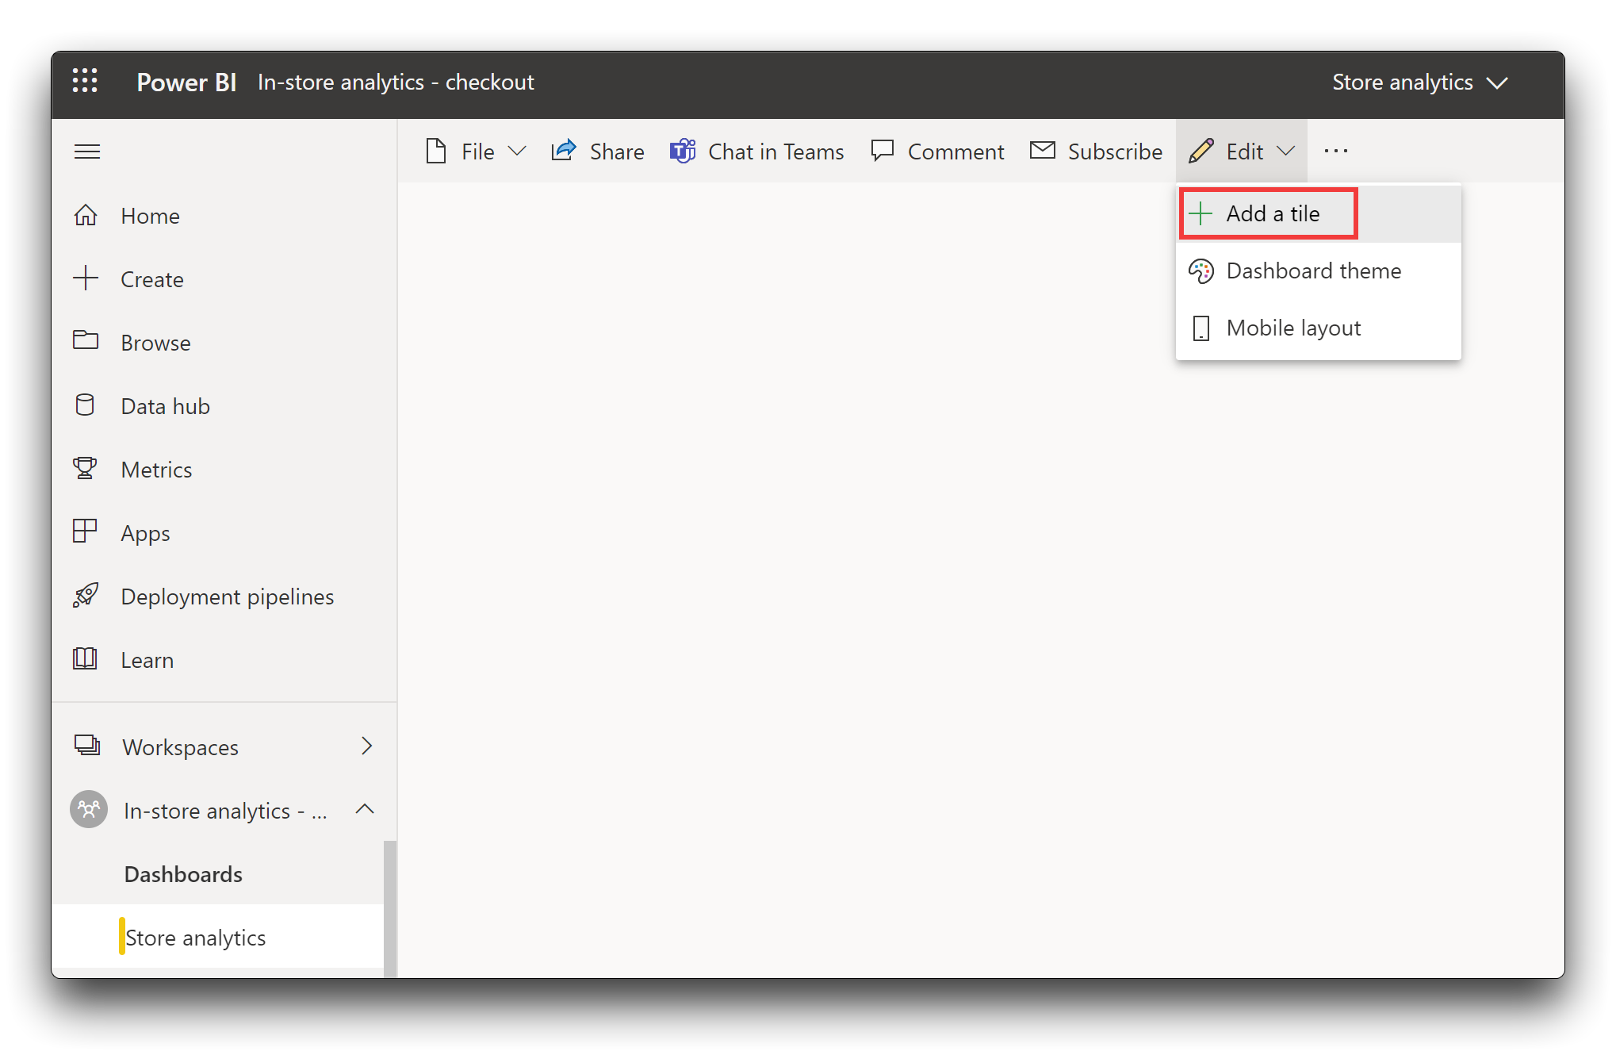Click the Share arrow icon
This screenshot has width=1616, height=1055.
(x=564, y=150)
